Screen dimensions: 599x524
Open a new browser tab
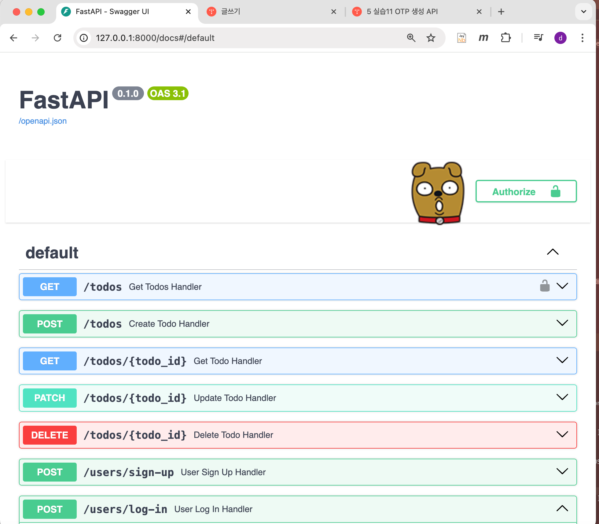point(501,12)
